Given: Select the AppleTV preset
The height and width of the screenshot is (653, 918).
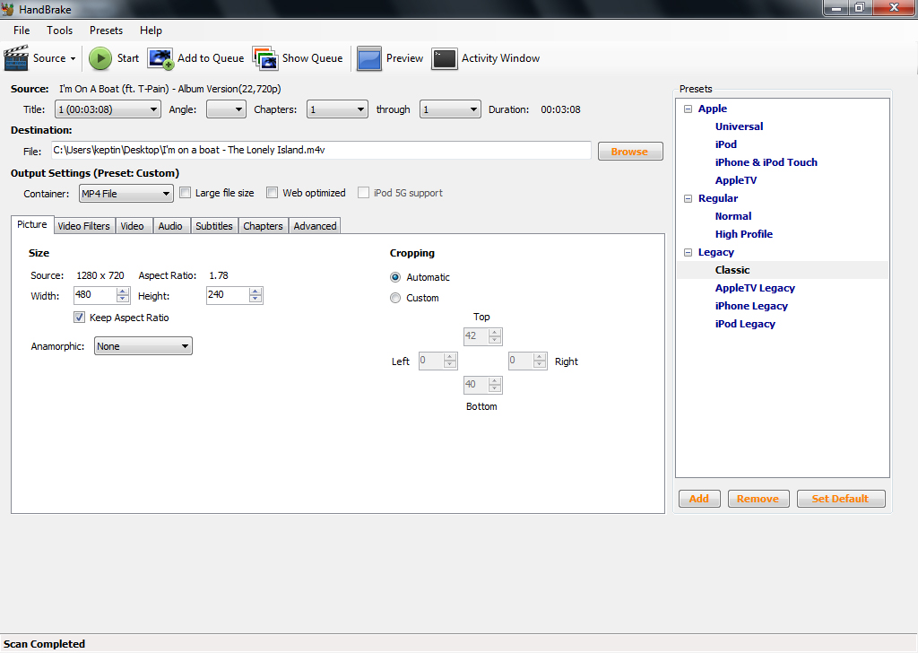Looking at the screenshot, I should coord(736,180).
